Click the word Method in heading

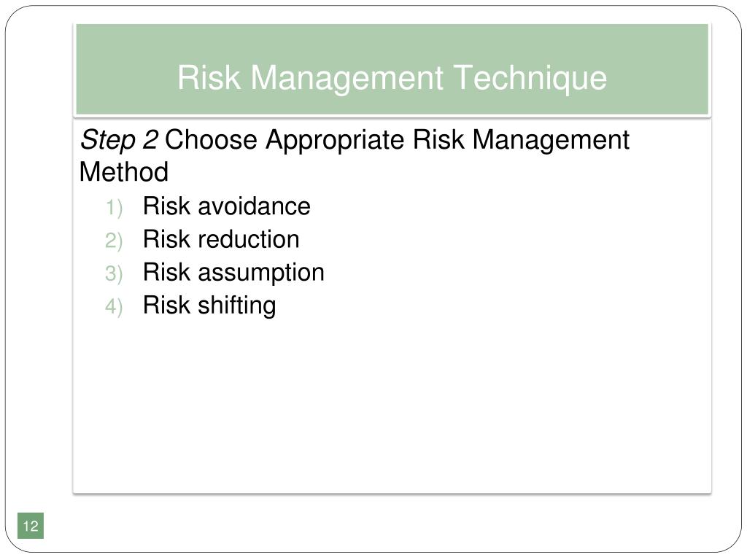(124, 172)
